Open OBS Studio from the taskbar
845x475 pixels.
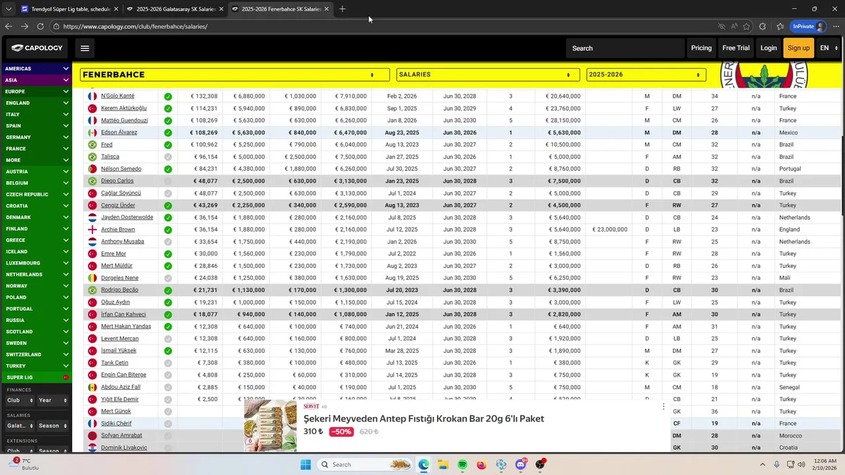pyautogui.click(x=540, y=464)
